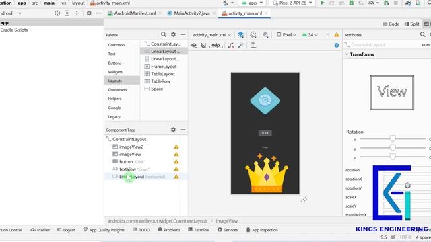Open the app run configuration dropdown

(253, 3)
